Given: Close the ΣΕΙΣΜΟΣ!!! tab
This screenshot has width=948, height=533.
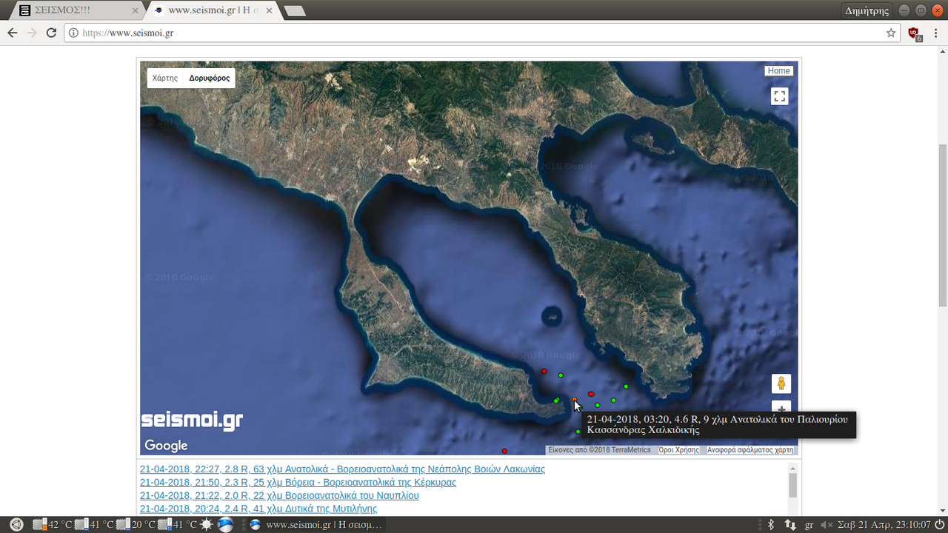Looking at the screenshot, I should click(x=135, y=10).
